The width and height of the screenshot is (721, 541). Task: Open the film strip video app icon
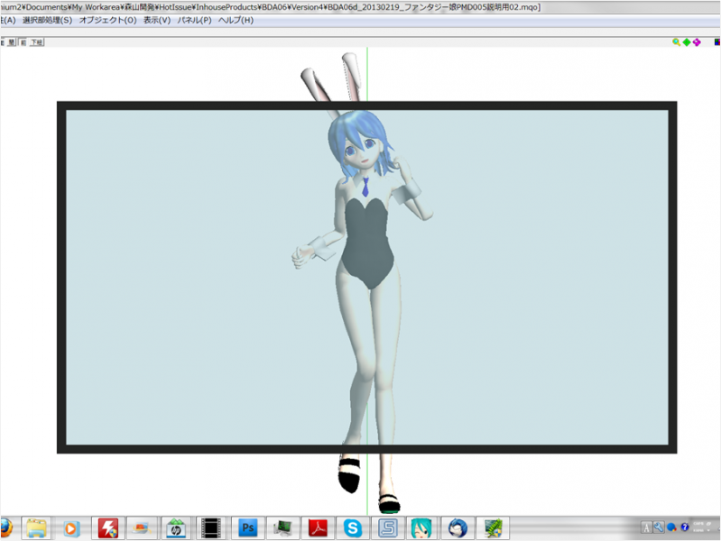[211, 527]
